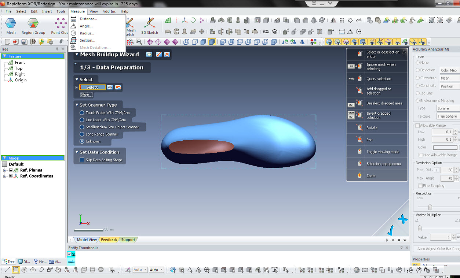Click the Distance measure icon in the toolbar

tap(342, 31)
